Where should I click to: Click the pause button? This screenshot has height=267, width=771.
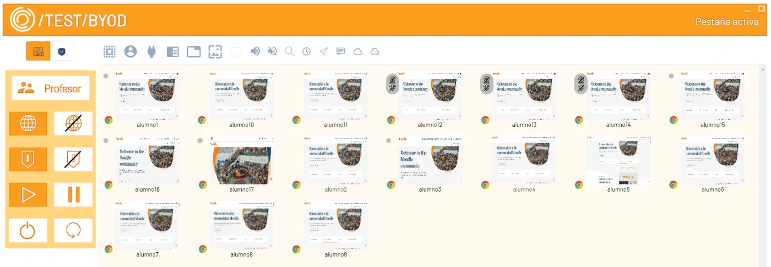(74, 195)
